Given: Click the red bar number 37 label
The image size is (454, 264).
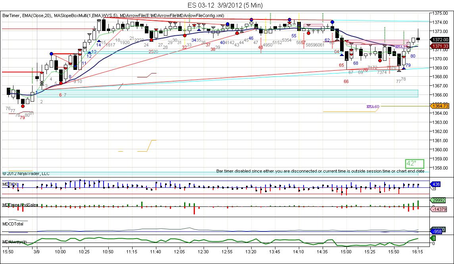Looking at the screenshot, I should (x=208, y=44).
